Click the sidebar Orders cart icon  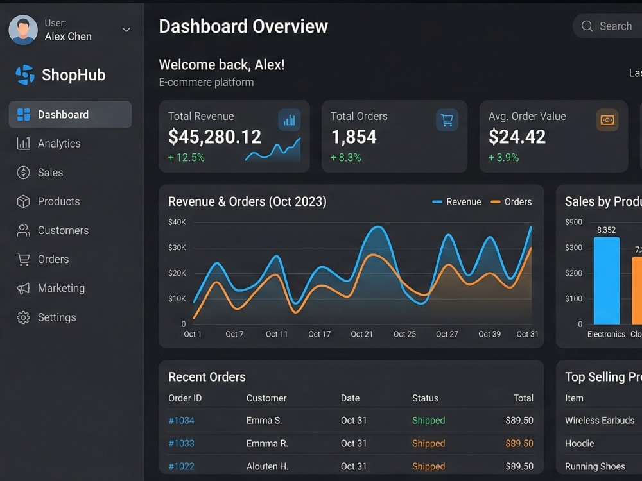[23, 259]
